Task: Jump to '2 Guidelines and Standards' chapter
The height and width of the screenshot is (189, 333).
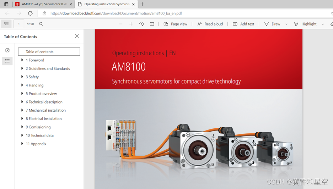Action: click(48, 68)
